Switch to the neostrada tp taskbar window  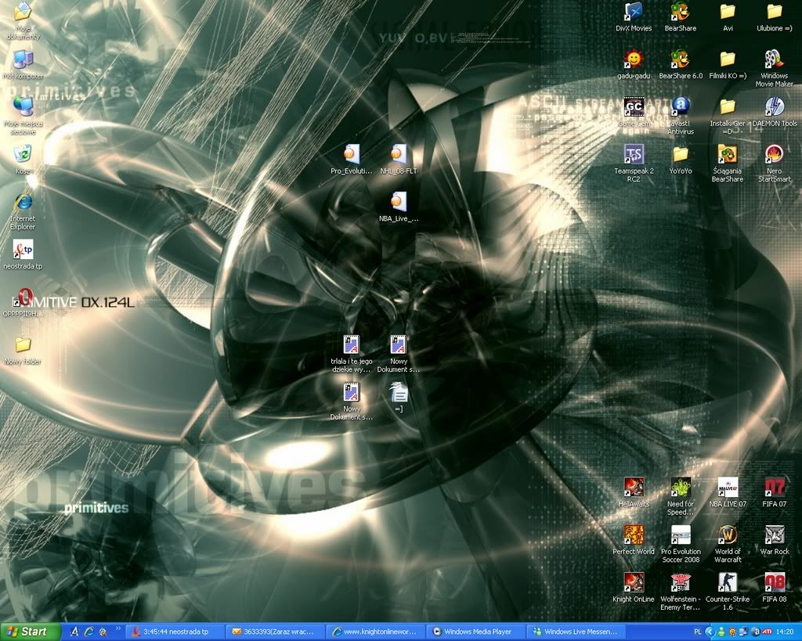pyautogui.click(x=175, y=632)
